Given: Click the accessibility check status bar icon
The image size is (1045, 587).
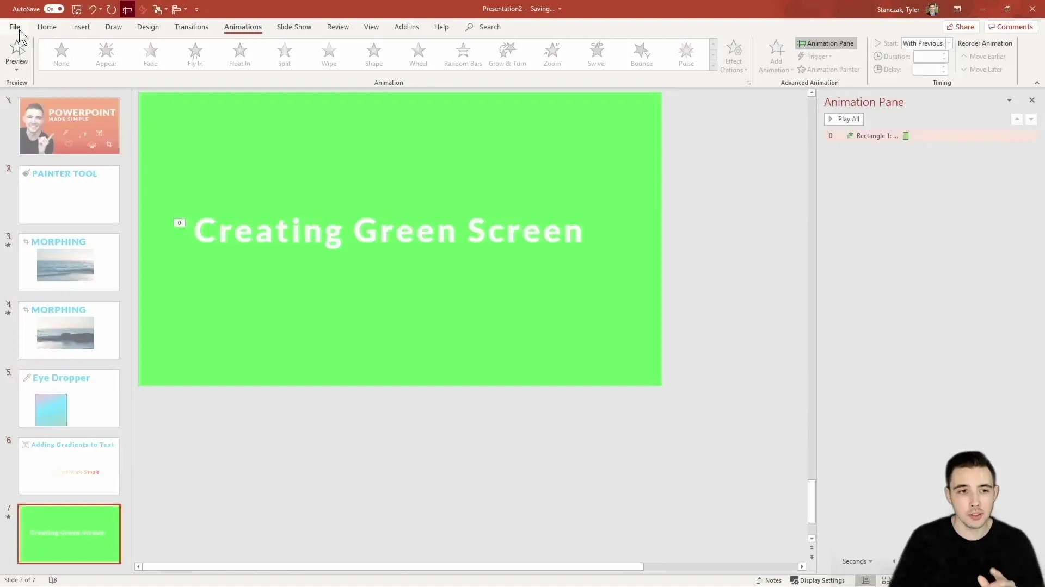Looking at the screenshot, I should pos(53,580).
